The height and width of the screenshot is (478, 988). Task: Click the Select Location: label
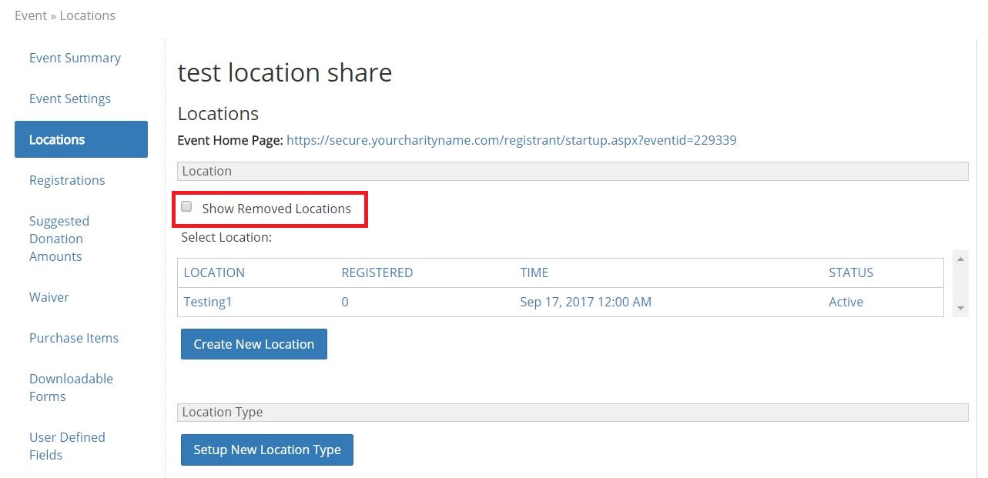tap(226, 237)
